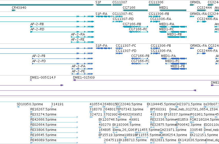Select the 493270 feature
219x144 pixels.
[x=100, y=127]
